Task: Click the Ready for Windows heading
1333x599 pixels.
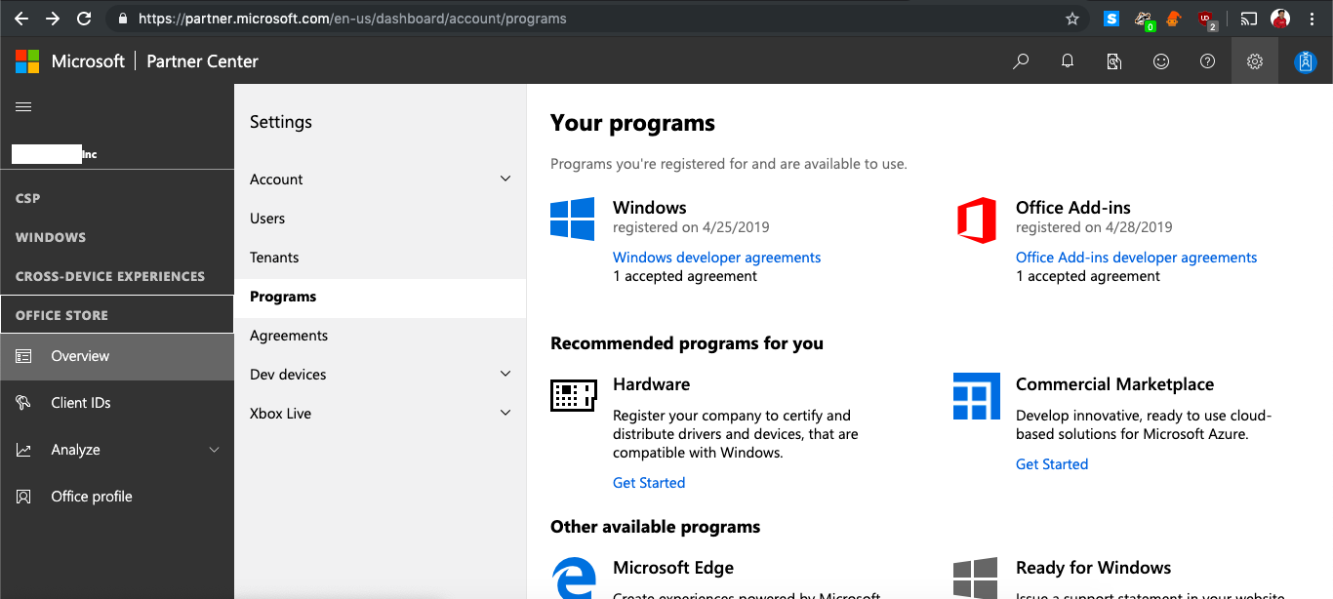Action: 1093,568
